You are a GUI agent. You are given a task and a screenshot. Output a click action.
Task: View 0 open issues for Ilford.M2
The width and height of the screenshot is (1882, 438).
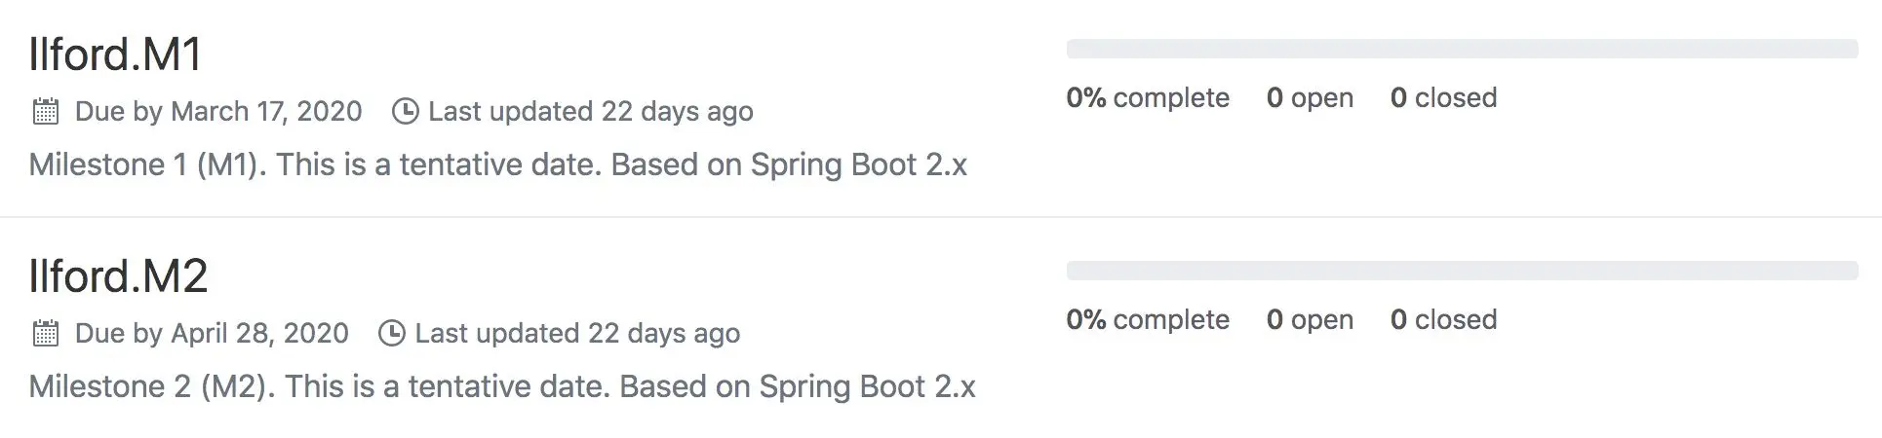click(x=1310, y=319)
